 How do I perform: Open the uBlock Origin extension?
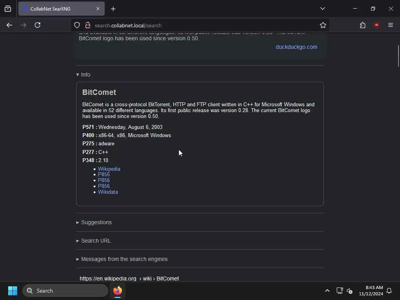377,25
